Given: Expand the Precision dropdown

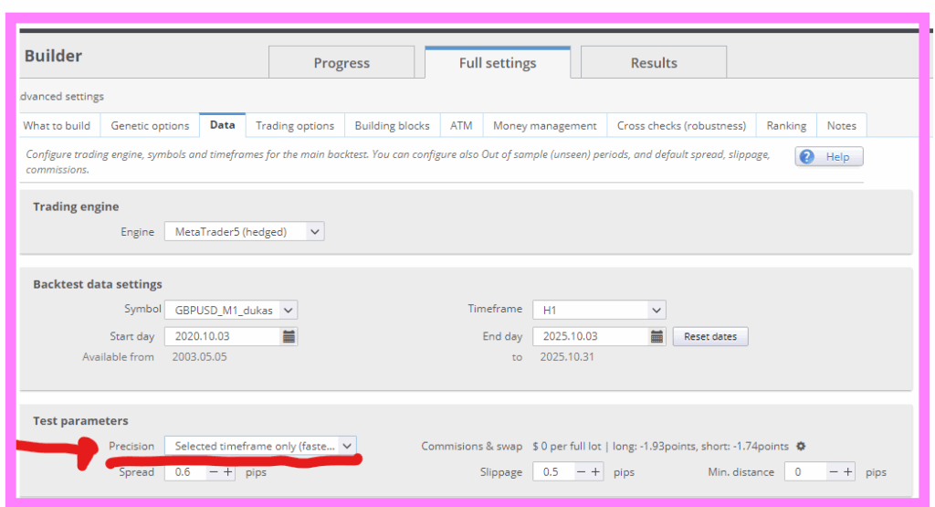Looking at the screenshot, I should click(x=260, y=446).
